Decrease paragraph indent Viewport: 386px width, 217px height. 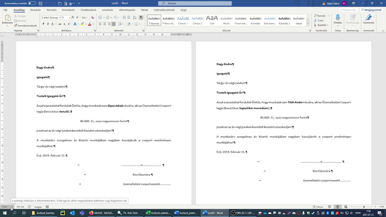point(124,17)
